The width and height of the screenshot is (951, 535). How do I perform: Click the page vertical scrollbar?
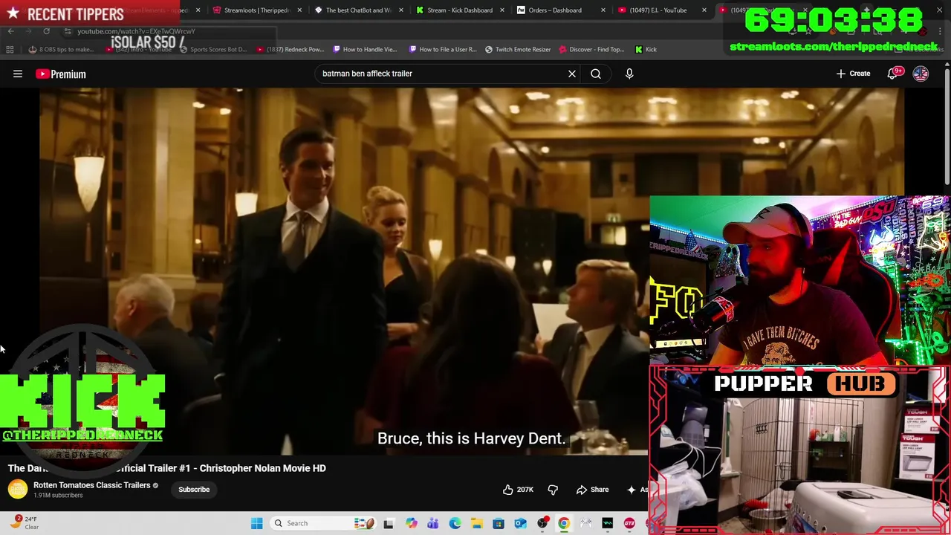pyautogui.click(x=947, y=126)
